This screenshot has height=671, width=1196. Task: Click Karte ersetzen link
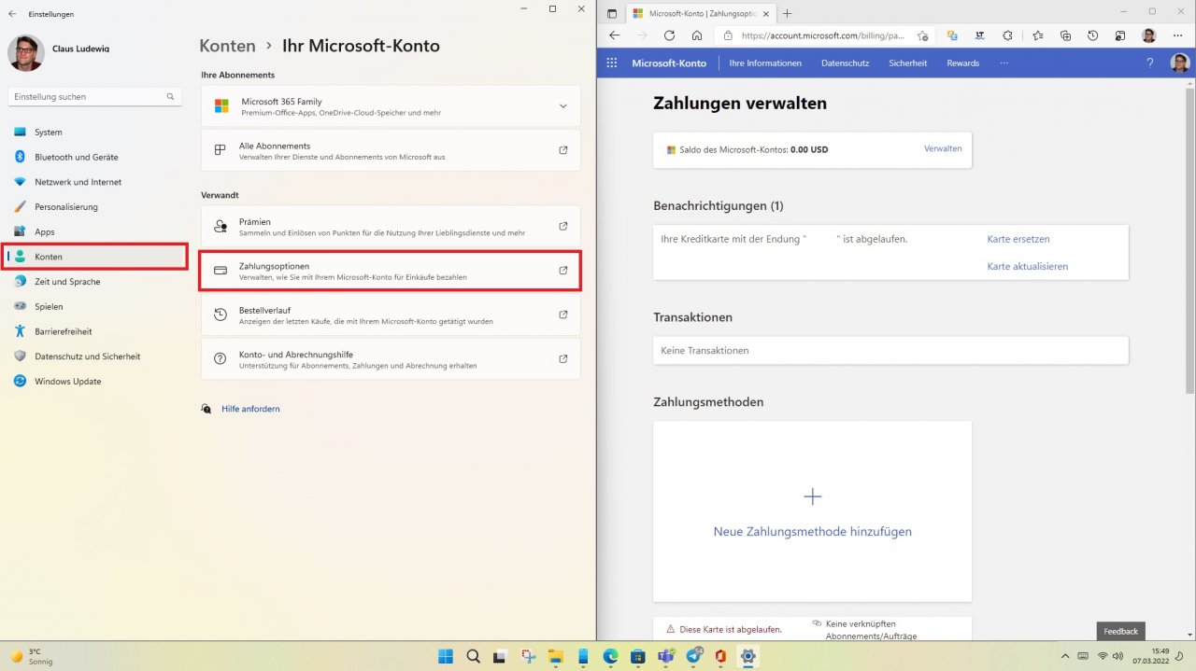(1018, 239)
